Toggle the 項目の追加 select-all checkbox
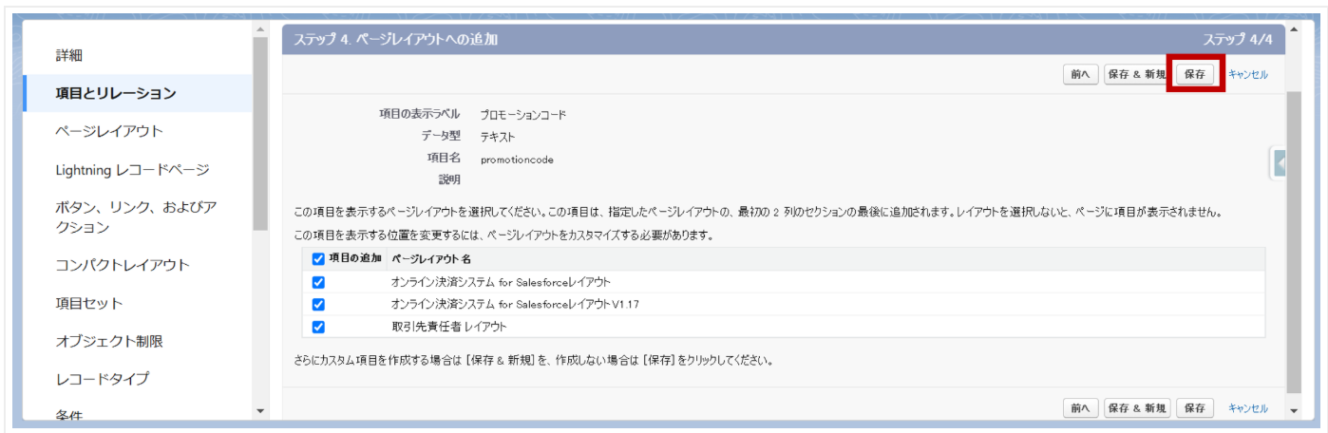Image resolution: width=1328 pixels, height=433 pixels. [x=318, y=258]
